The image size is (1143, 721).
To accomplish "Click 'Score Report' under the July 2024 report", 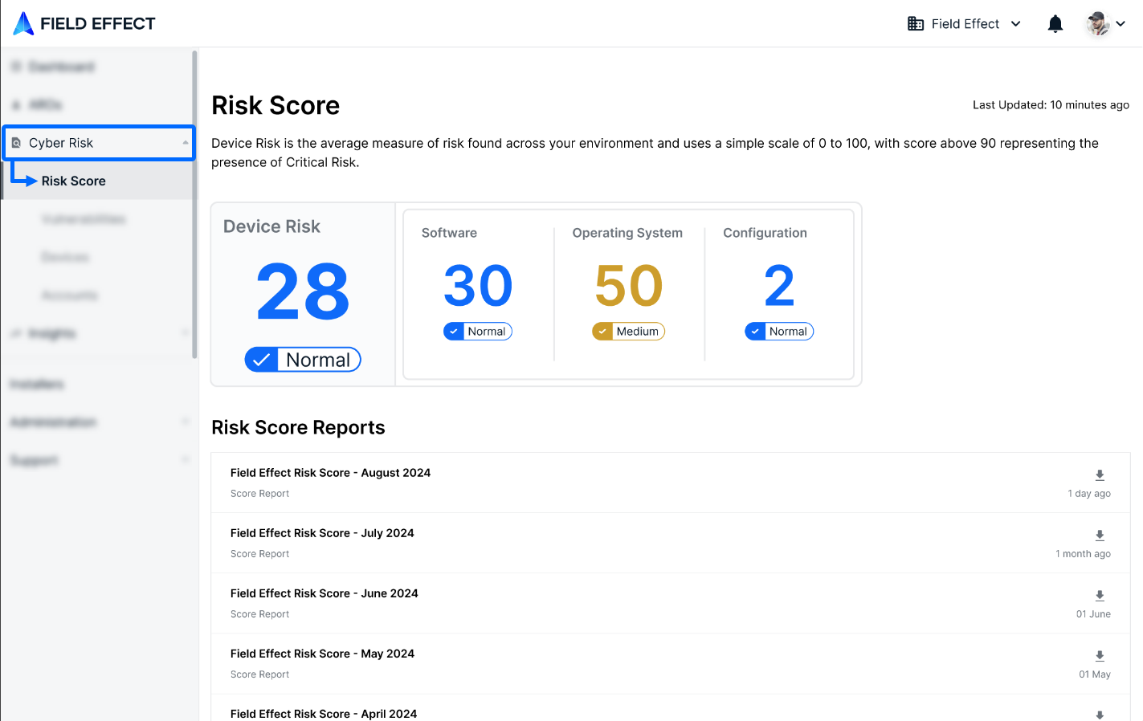I will [x=259, y=554].
